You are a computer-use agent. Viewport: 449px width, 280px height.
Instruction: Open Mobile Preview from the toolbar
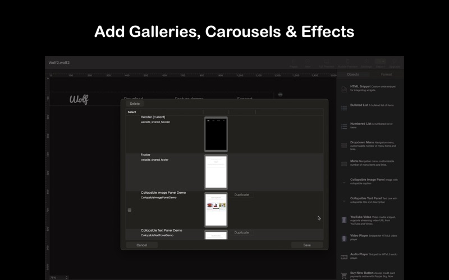click(347, 63)
